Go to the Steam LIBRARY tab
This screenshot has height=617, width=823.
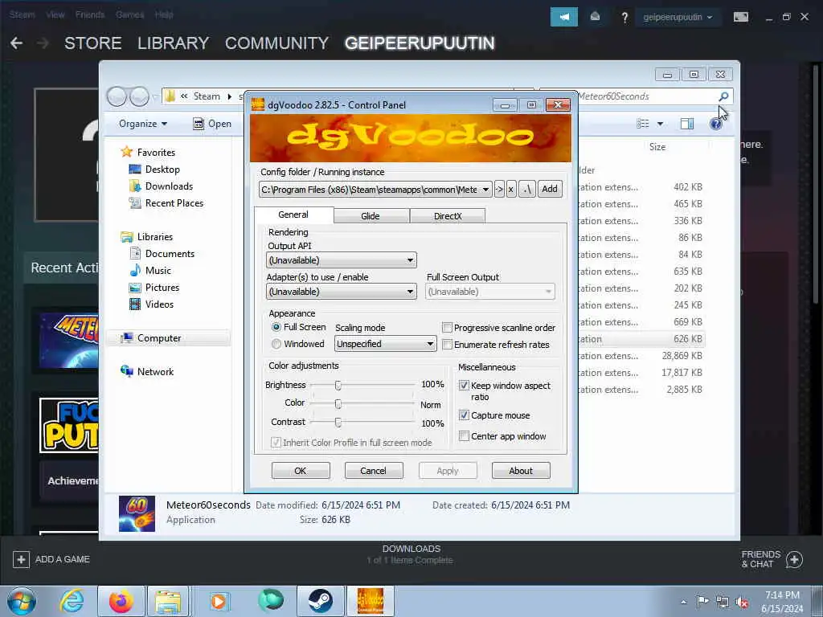point(174,43)
